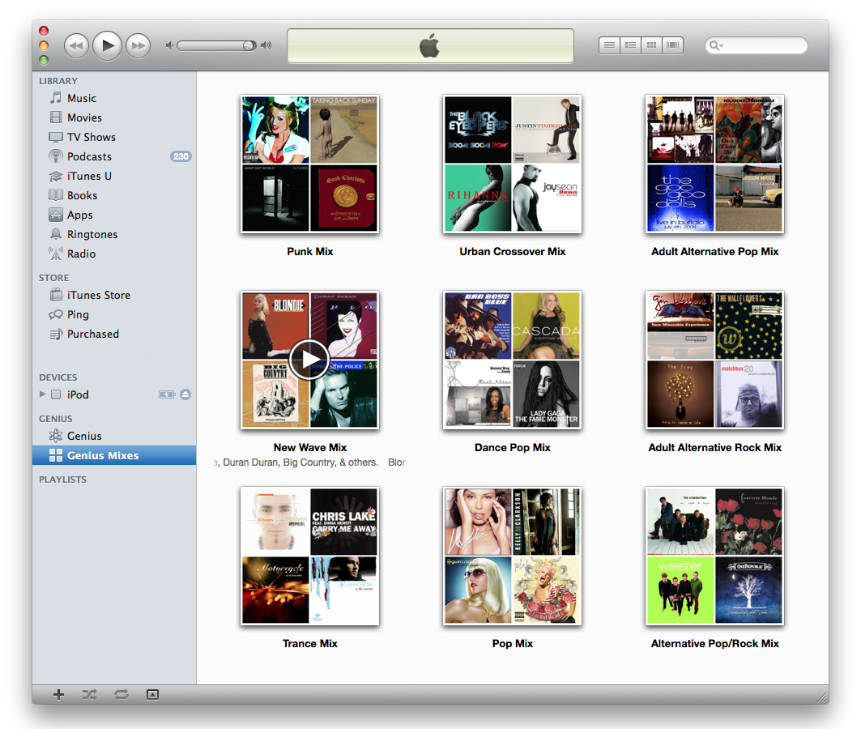The height and width of the screenshot is (729, 861).
Task: Show the artwork viewer at bottom left
Action: [x=151, y=694]
